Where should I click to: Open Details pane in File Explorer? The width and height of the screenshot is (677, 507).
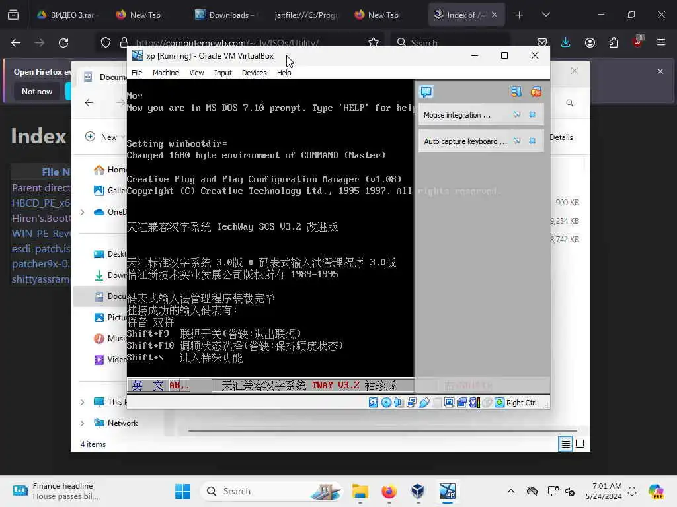[x=561, y=137]
